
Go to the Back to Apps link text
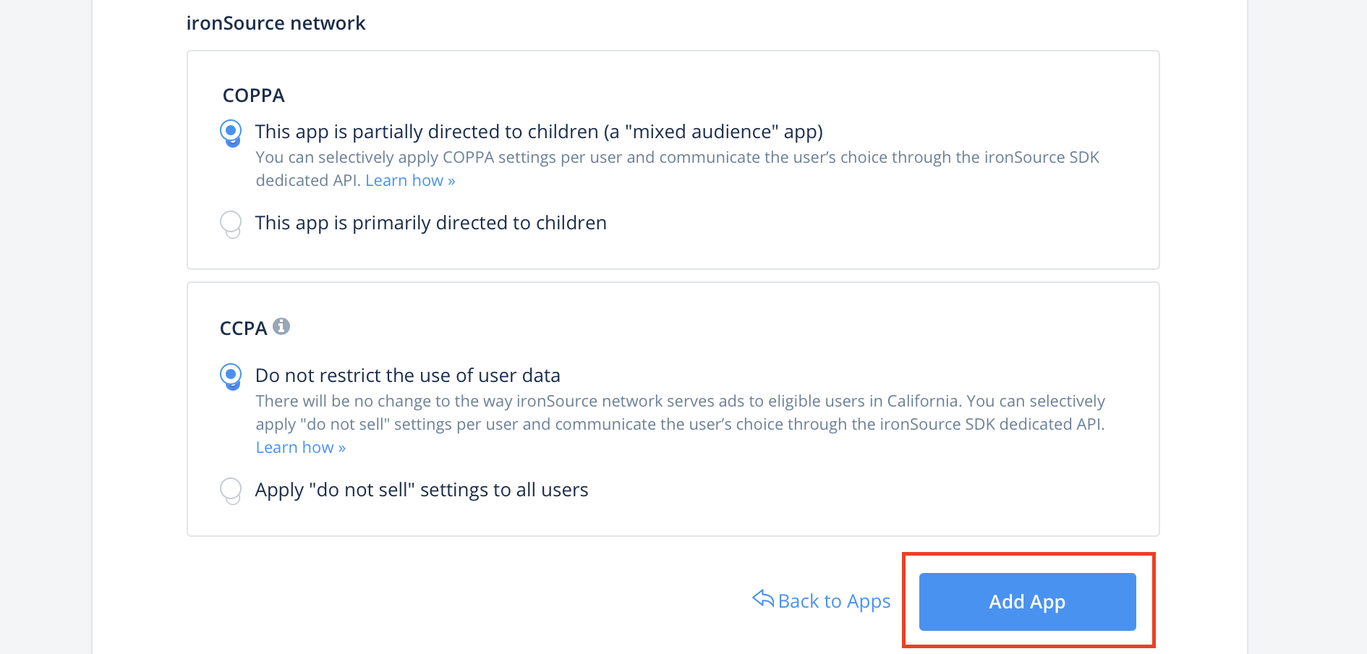834,601
